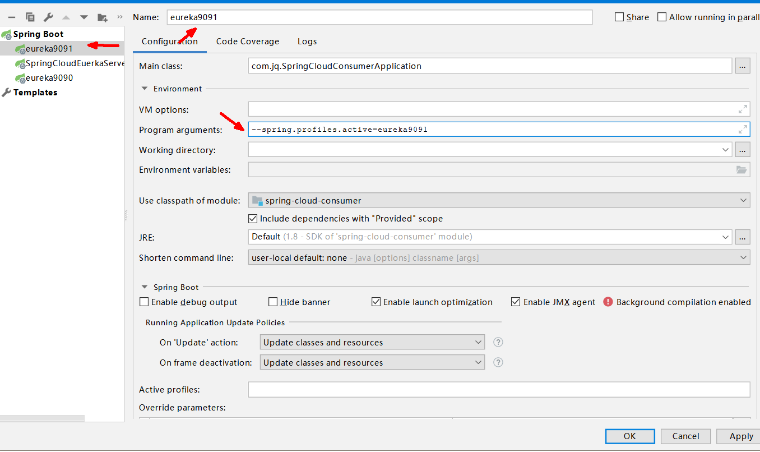
Task: Copy the selected run configuration
Action: click(x=30, y=17)
